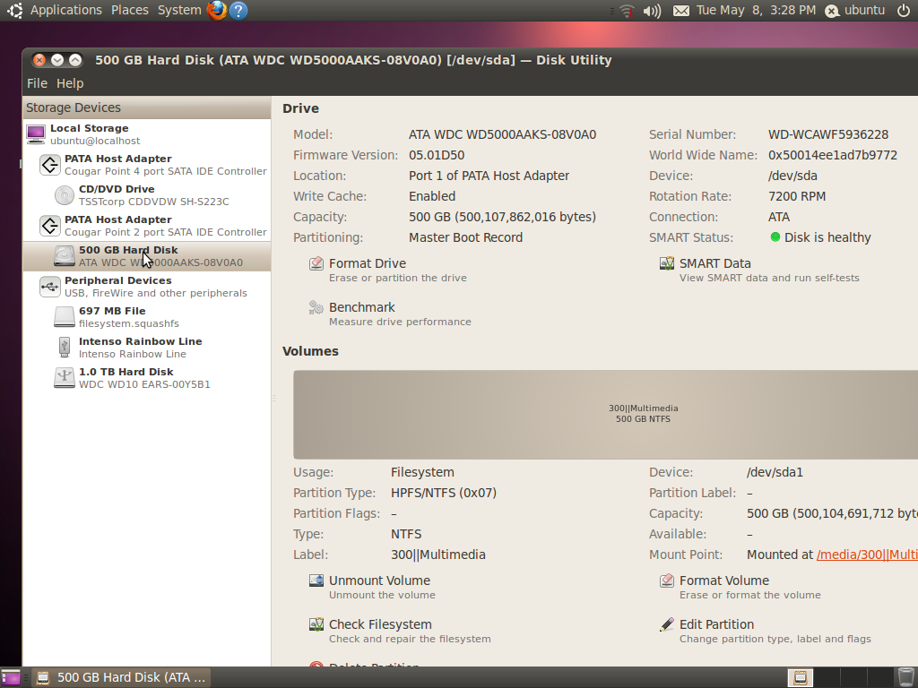Launch Firefox from the top panel
The width and height of the screenshot is (918, 688).
(217, 10)
